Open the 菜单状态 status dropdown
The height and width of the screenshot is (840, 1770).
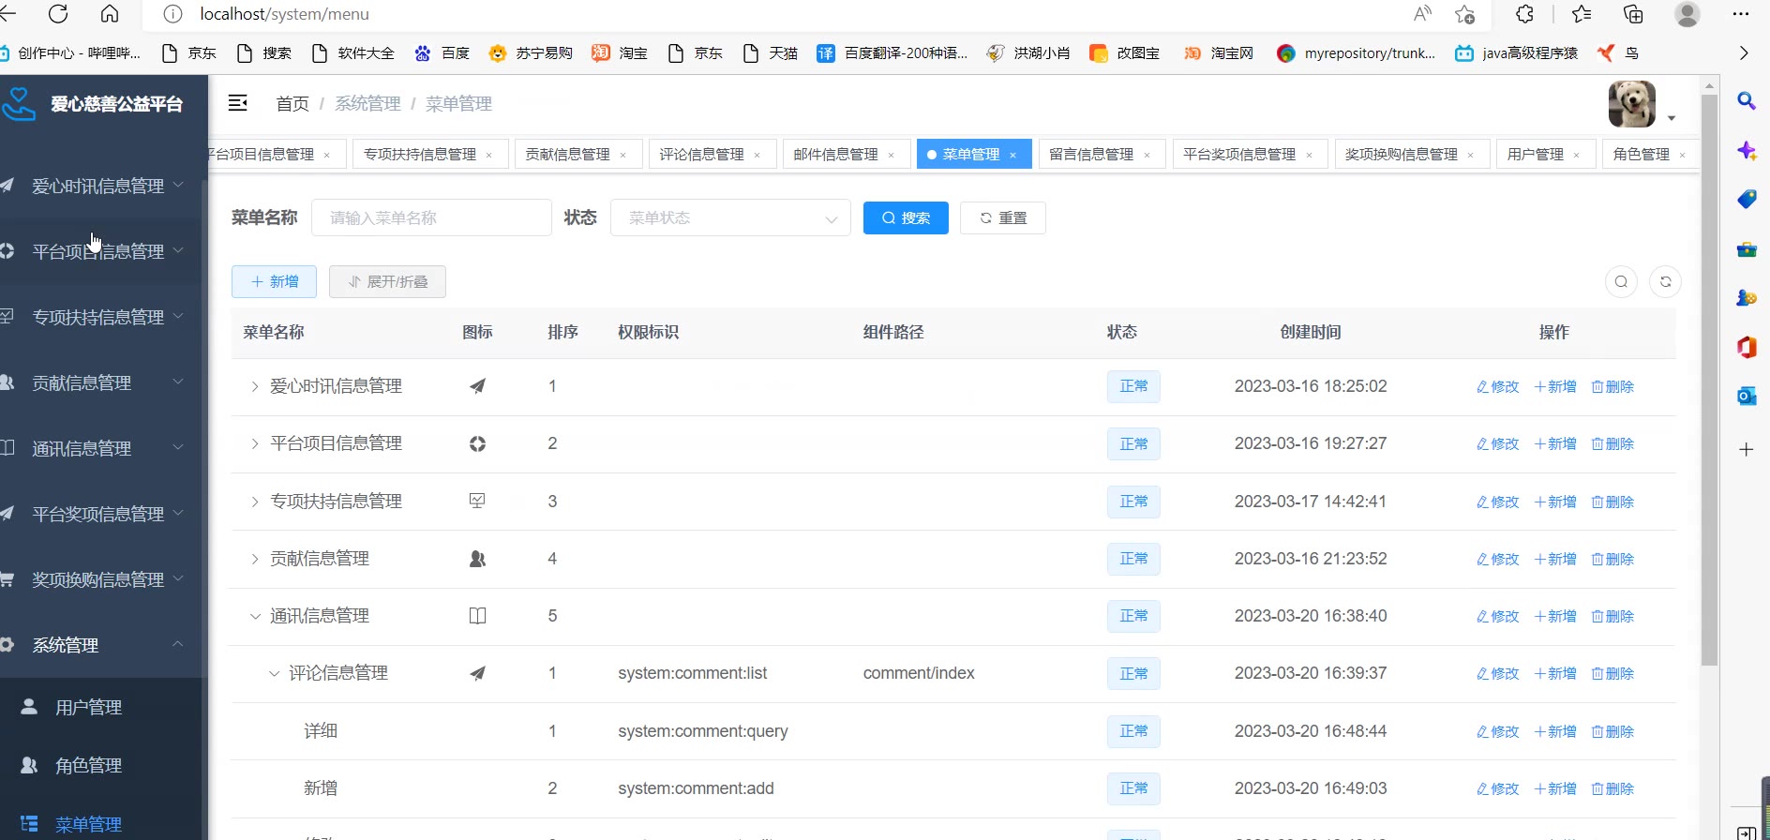click(x=730, y=217)
